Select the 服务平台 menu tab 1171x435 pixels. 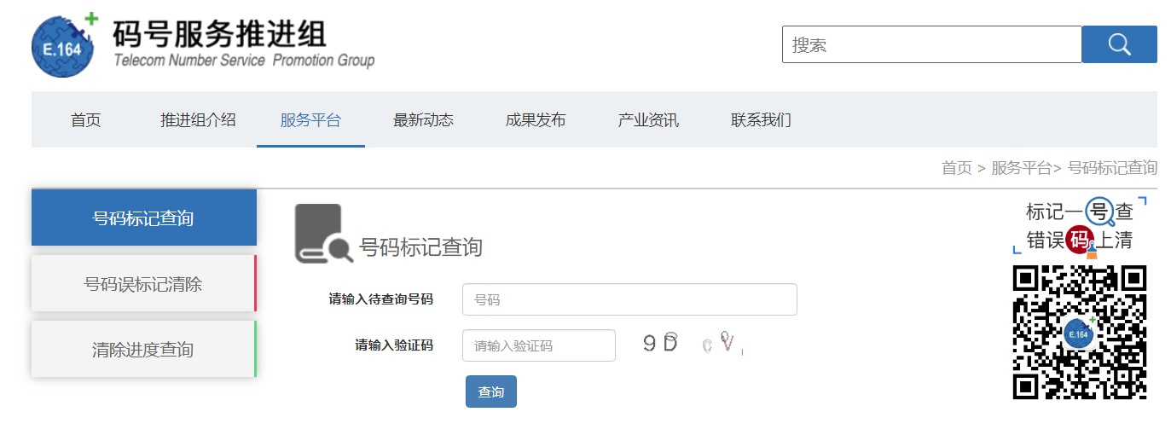310,120
